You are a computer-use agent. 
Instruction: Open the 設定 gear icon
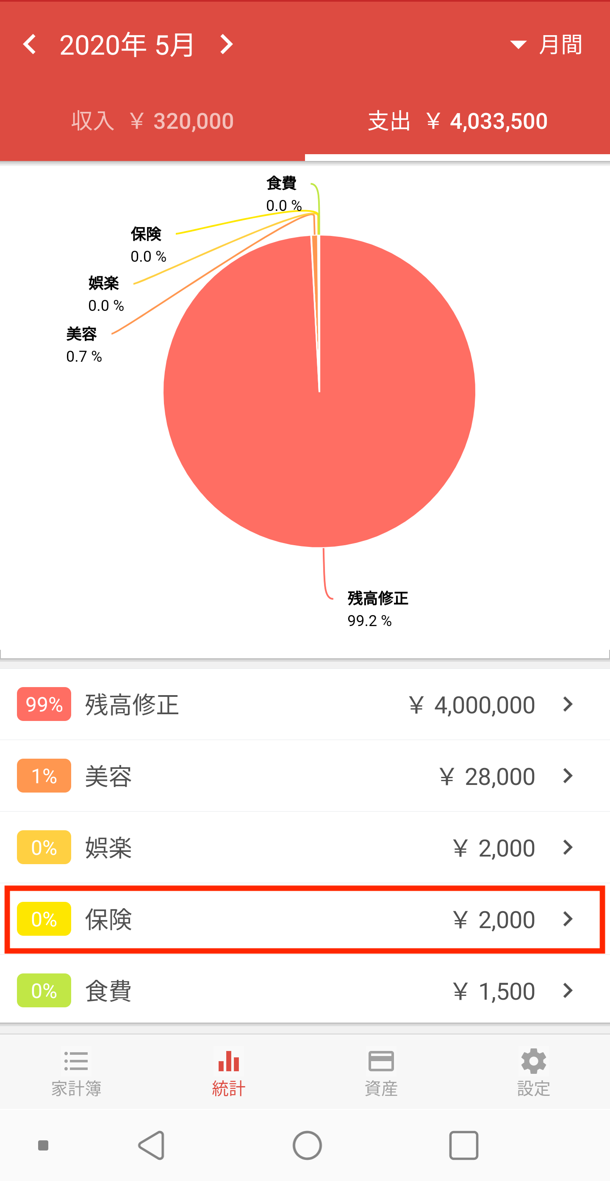pos(534,1061)
